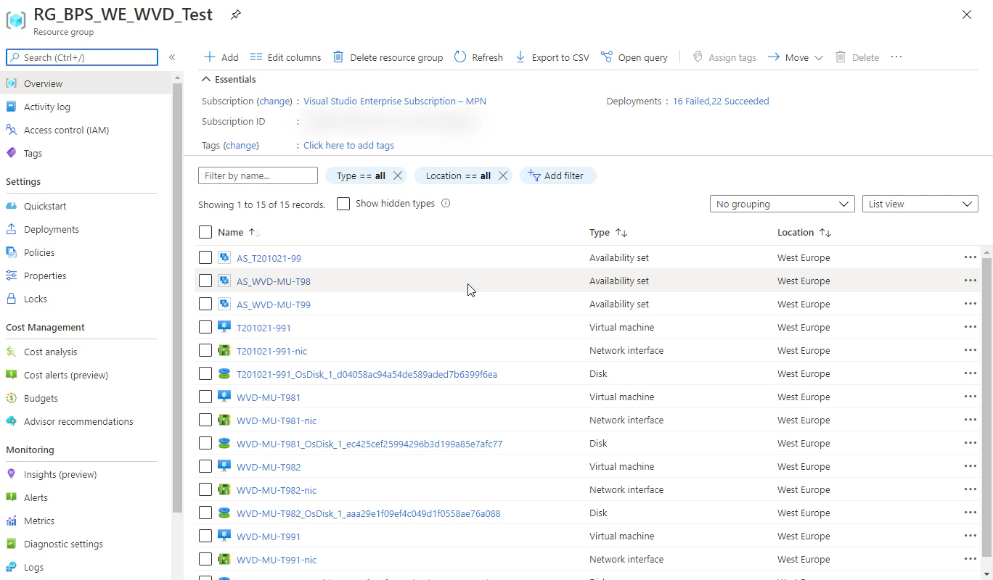The width and height of the screenshot is (993, 580).
Task: Open 16 Failed,22 Succeeded deployments link
Action: click(721, 101)
